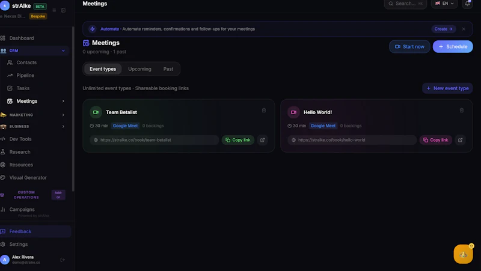
Task: Click New event type
Action: 447,88
